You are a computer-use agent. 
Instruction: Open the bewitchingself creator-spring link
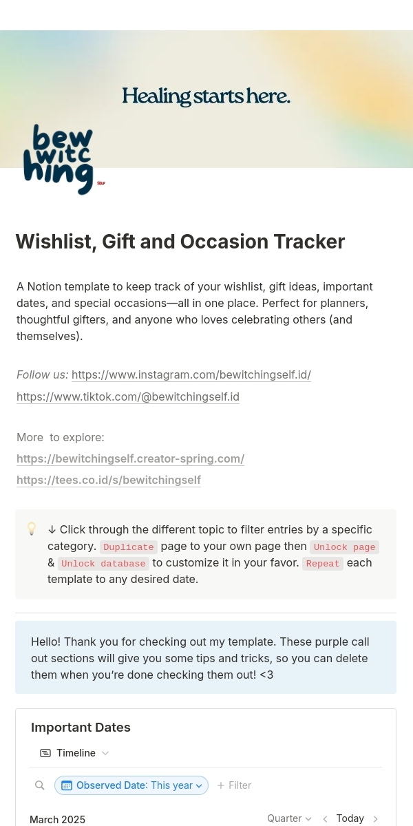[x=130, y=458]
